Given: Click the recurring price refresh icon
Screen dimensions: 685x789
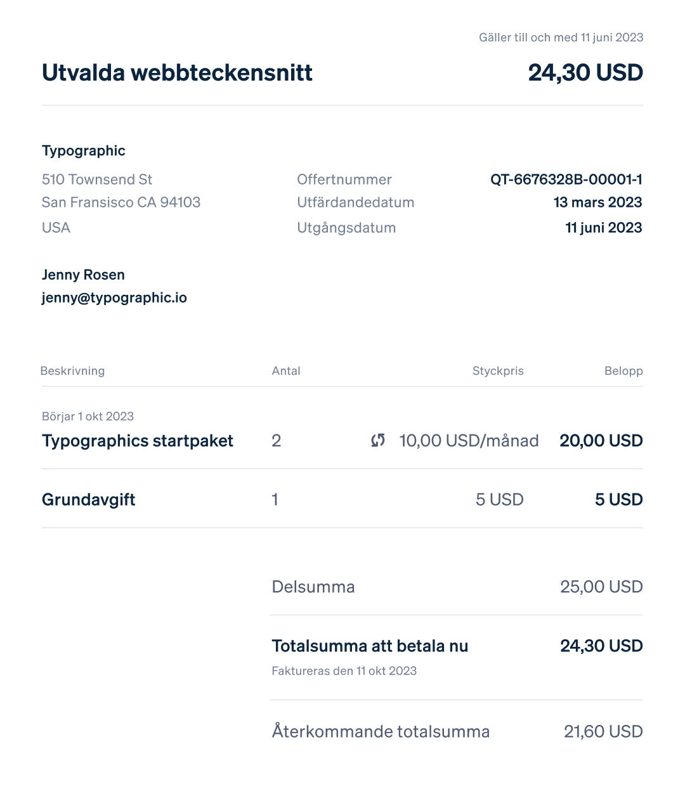Looking at the screenshot, I should [x=378, y=440].
